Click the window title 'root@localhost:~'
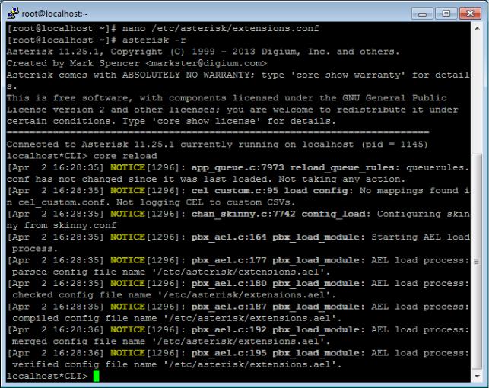The height and width of the screenshot is (388, 489). pyautogui.click(x=55, y=14)
